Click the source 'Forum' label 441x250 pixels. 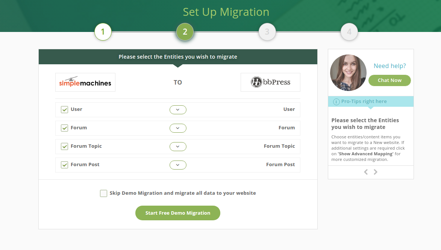point(79,128)
